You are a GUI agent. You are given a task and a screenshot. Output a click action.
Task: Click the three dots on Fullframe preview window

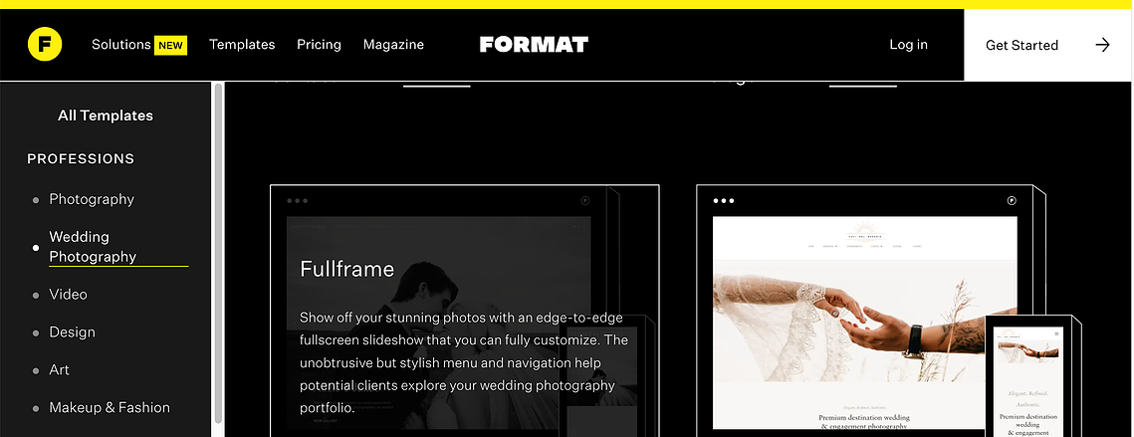(x=298, y=201)
